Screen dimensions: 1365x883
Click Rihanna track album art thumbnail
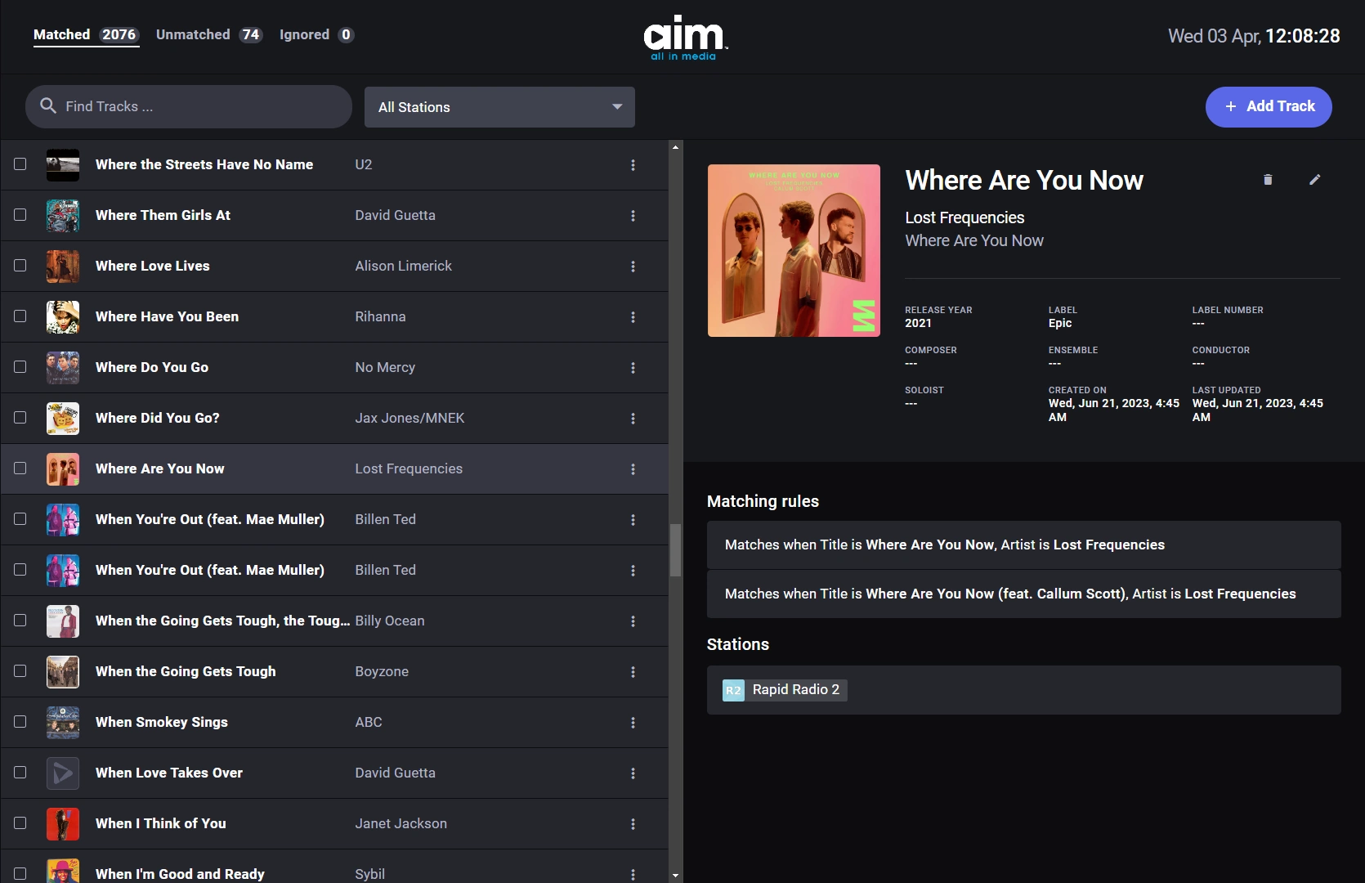(x=63, y=317)
